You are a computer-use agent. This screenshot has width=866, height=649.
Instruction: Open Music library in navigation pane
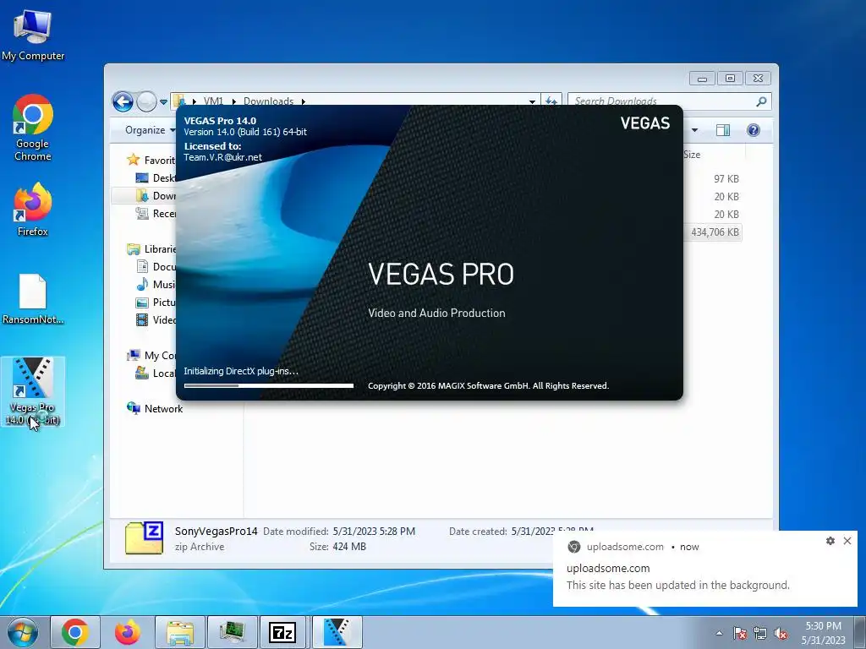(156, 284)
